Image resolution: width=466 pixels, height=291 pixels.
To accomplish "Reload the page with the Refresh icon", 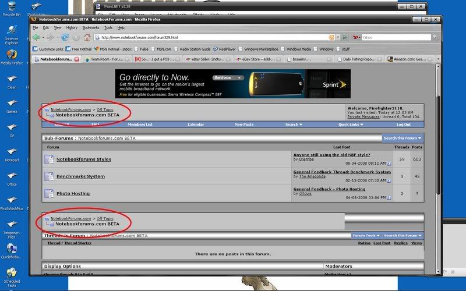I will (x=65, y=37).
